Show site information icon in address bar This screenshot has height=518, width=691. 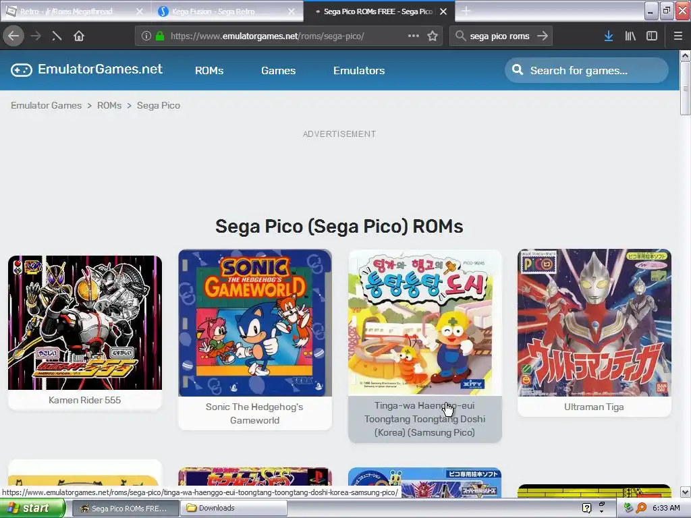pyautogui.click(x=146, y=36)
